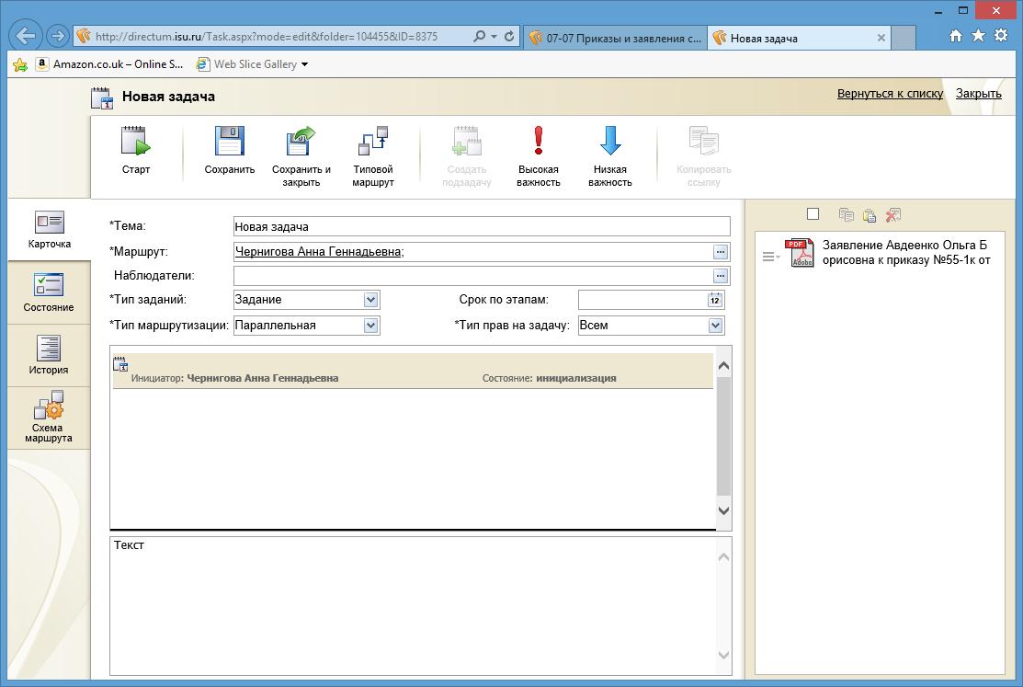Click the Сохранить floppy disk icon
The width and height of the screenshot is (1023, 687).
[x=229, y=143]
